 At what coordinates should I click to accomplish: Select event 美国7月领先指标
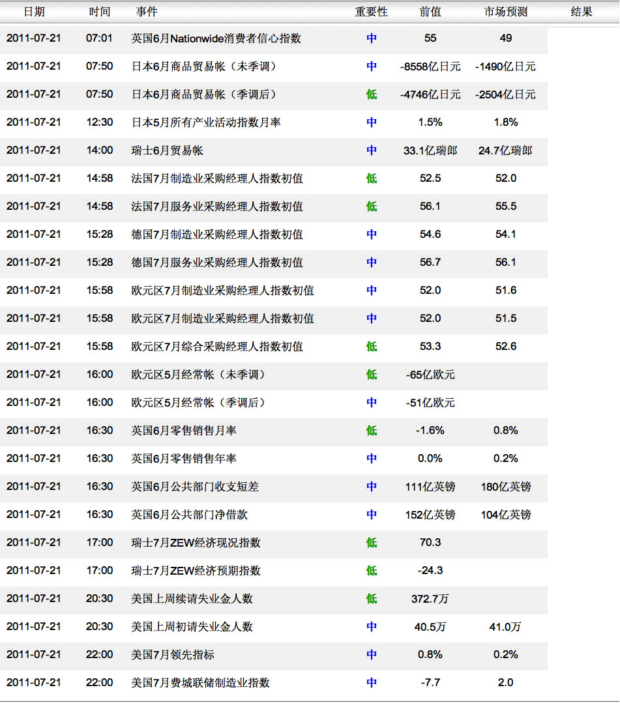pyautogui.click(x=172, y=654)
